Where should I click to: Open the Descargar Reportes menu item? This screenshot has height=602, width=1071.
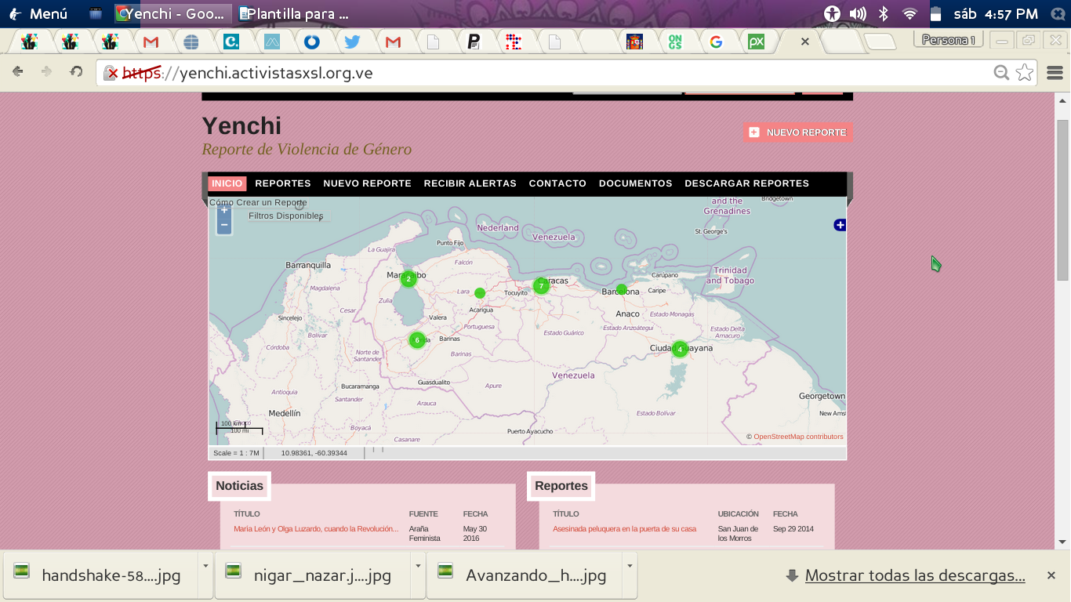746,183
